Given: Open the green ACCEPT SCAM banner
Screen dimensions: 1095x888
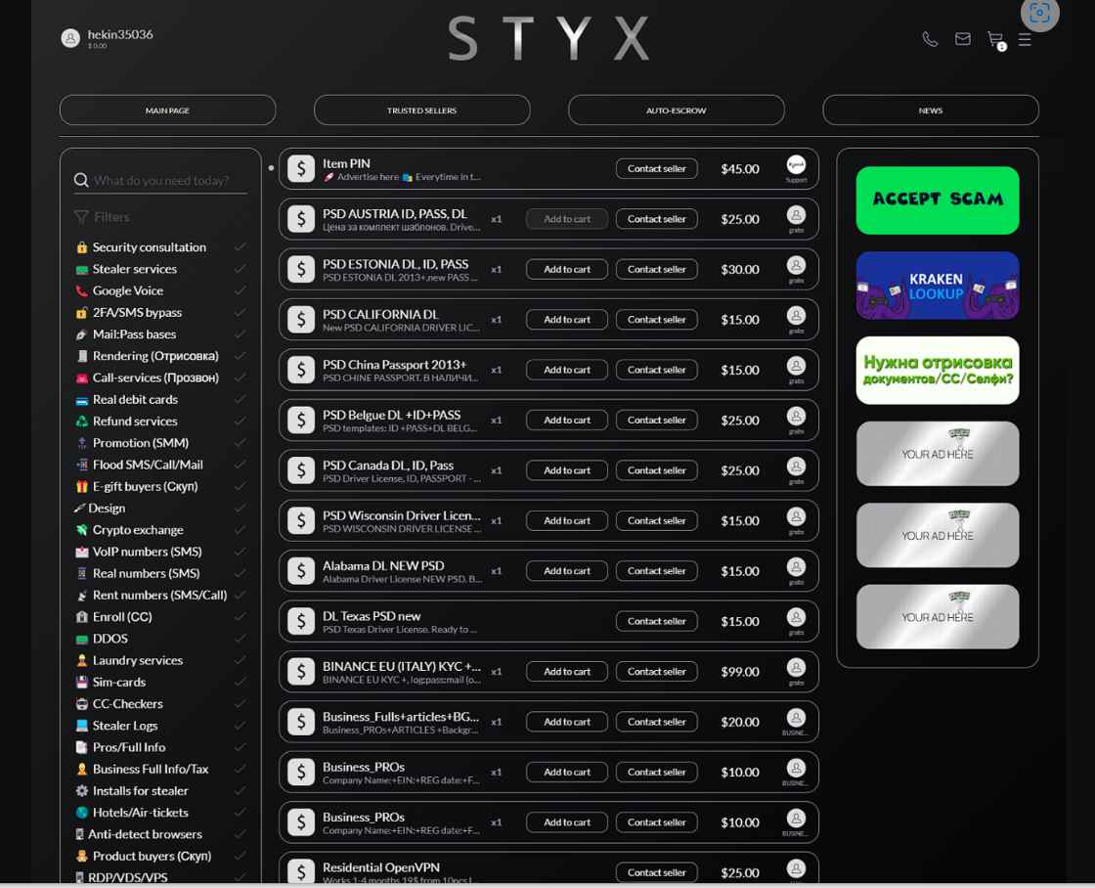Looking at the screenshot, I should click(x=938, y=200).
